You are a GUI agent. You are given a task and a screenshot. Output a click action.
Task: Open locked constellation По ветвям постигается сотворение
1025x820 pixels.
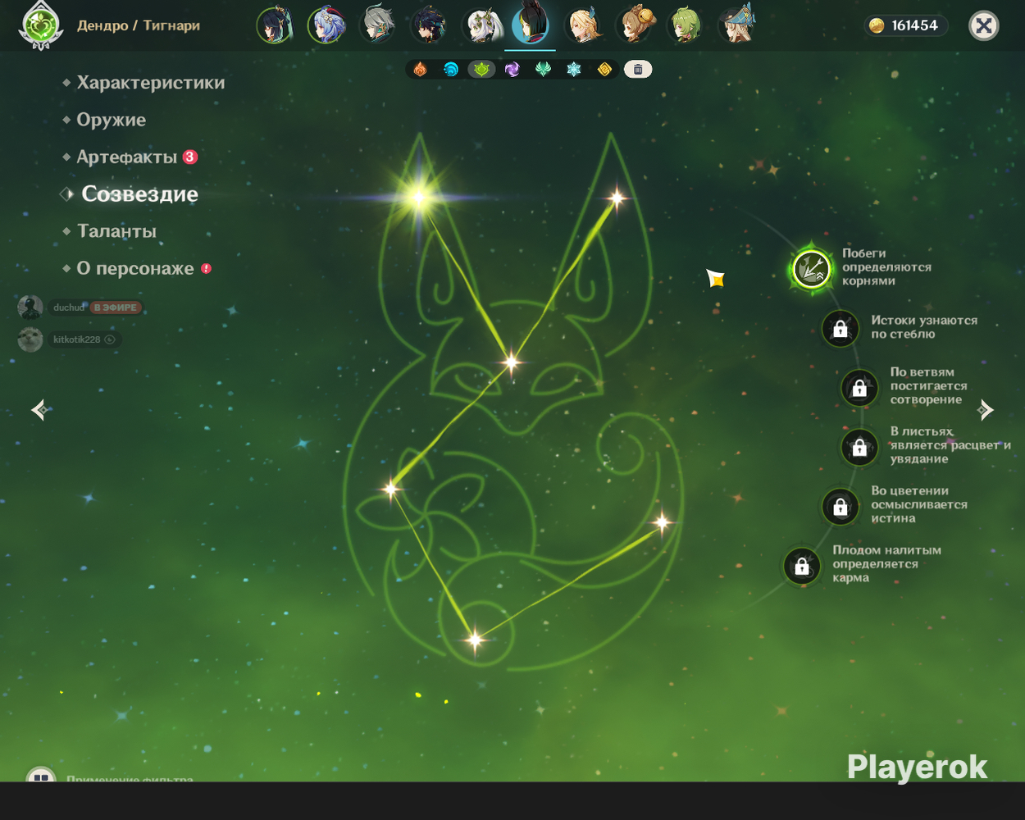point(859,387)
